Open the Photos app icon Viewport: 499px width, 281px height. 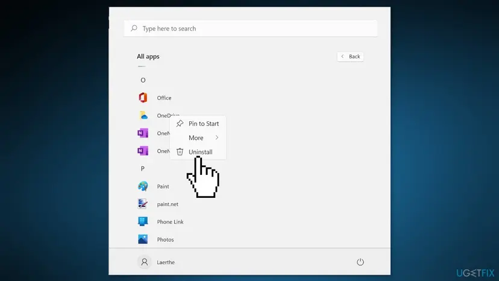pos(143,239)
